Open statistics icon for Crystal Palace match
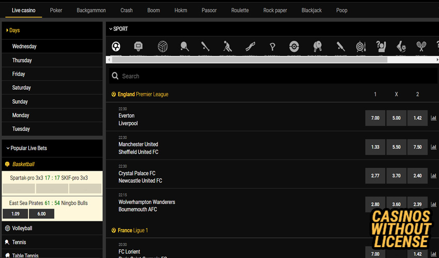Image resolution: width=439 pixels, height=258 pixels. coord(433,176)
